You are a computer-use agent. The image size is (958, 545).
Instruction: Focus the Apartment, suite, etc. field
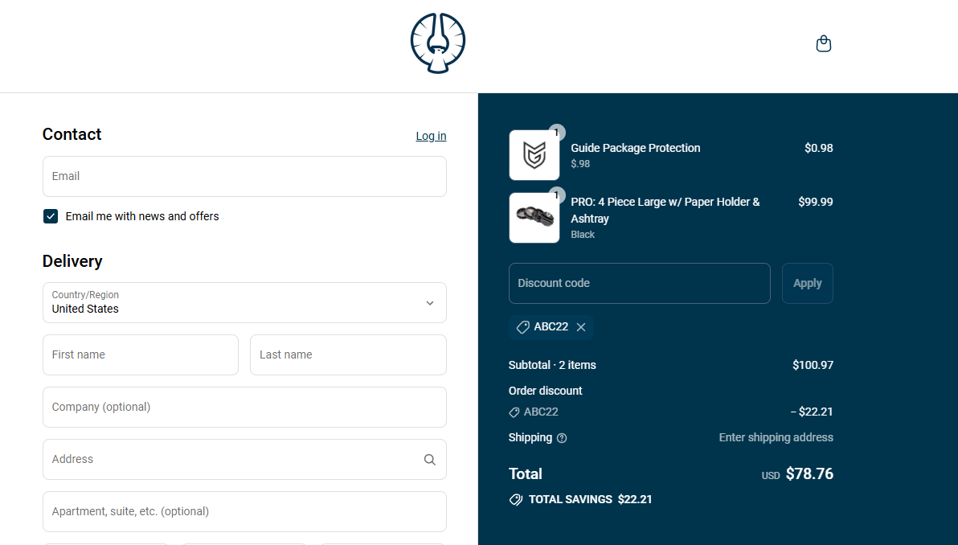244,512
